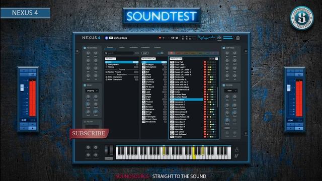Toggle favorite heart for Dance Bass row
Viewport: 322px width, 181px height.
205,100
